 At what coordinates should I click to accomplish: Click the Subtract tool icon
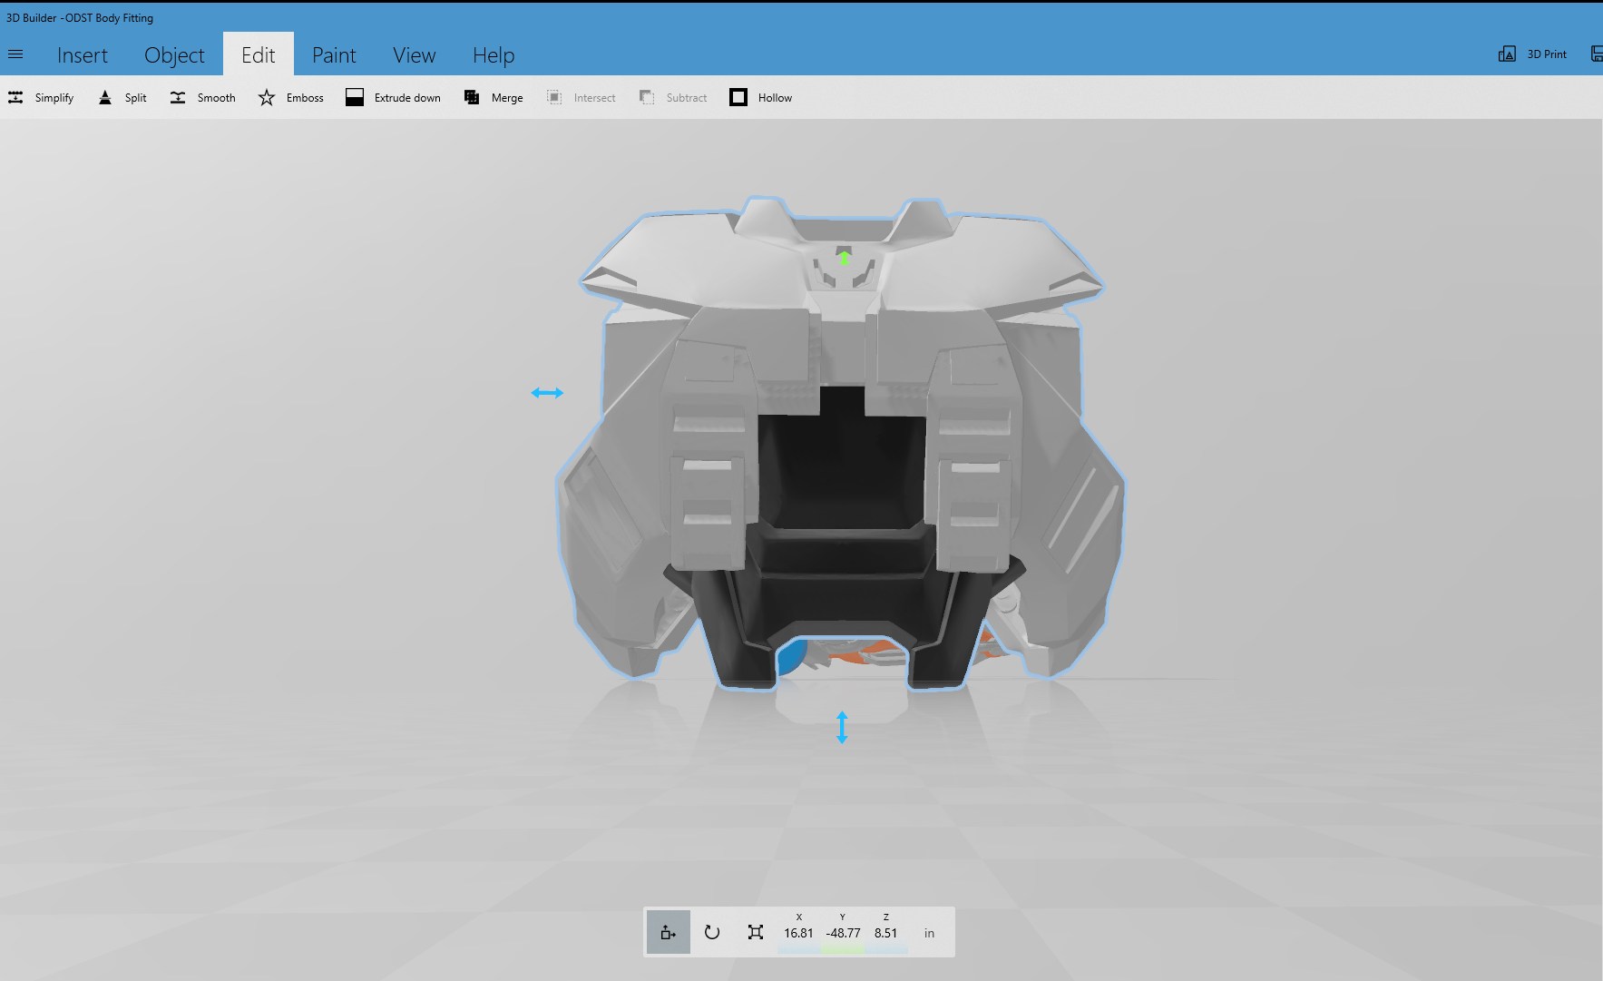click(x=647, y=97)
